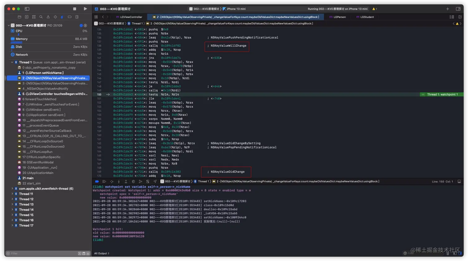Continue program execution in debug bar
Image resolution: width=468 pixels, height=261 pixels.
pos(104,181)
